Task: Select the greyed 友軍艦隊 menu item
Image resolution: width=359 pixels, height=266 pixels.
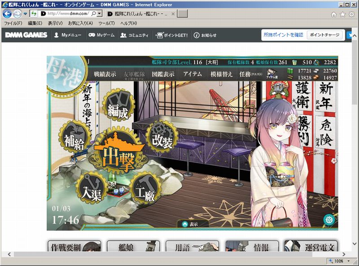Action: pos(134,75)
